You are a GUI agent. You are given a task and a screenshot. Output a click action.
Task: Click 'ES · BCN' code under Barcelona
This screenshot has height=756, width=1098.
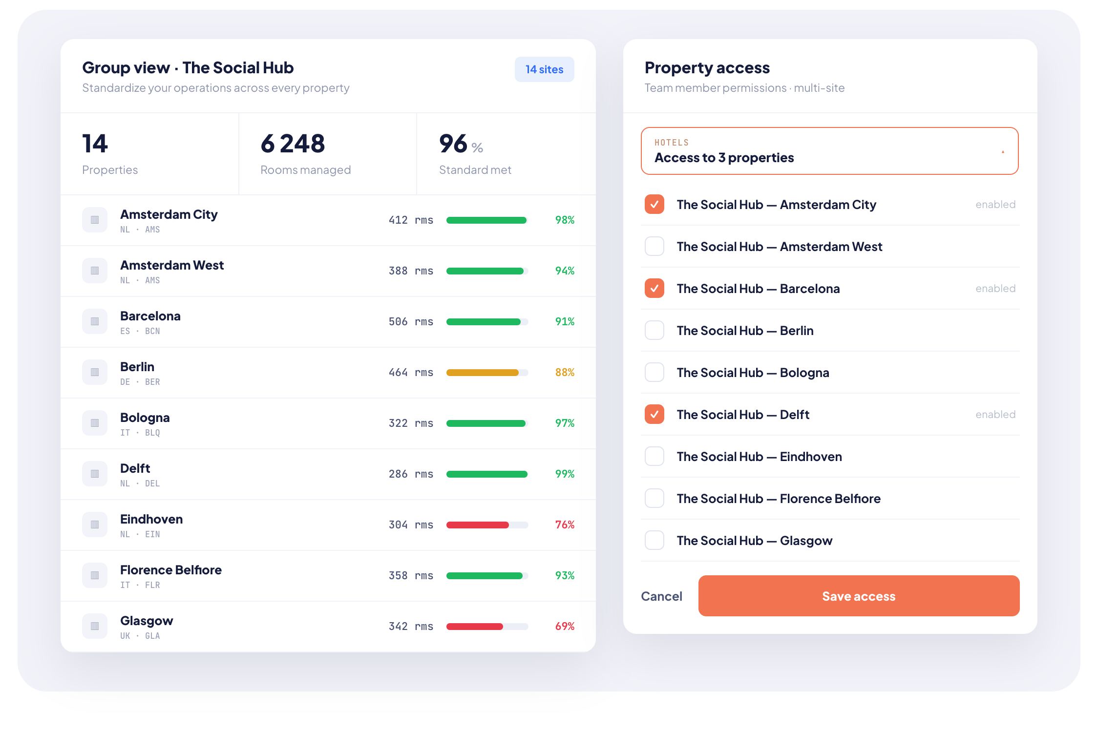140,331
